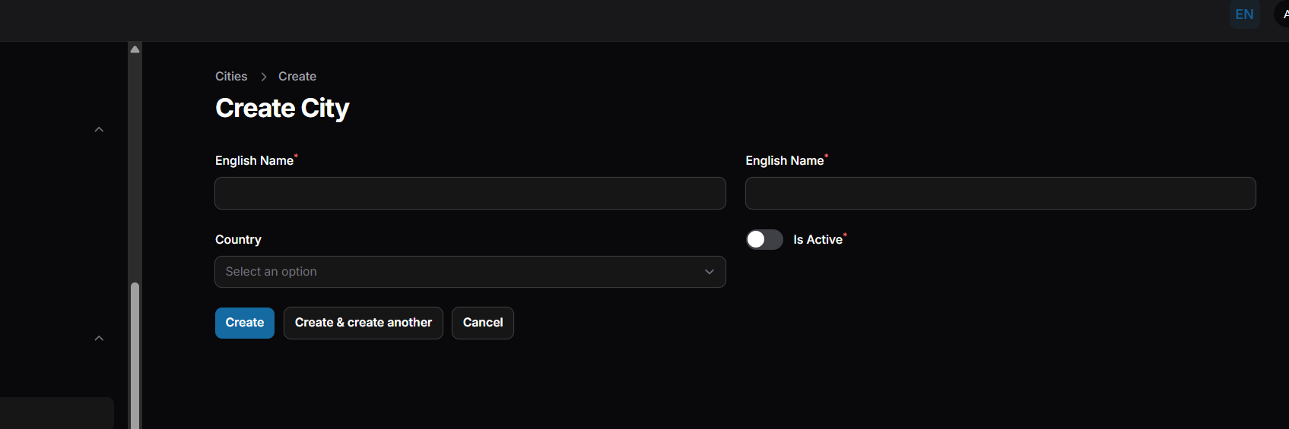Go back to Cities breadcrumb
This screenshot has width=1289, height=429.
click(x=231, y=77)
